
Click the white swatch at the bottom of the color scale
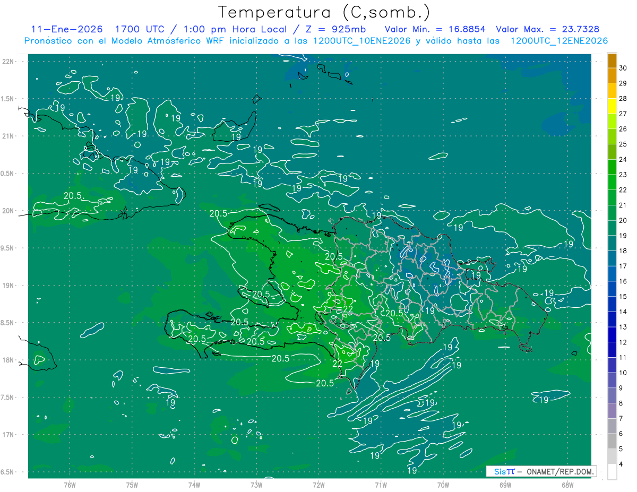[x=613, y=472]
